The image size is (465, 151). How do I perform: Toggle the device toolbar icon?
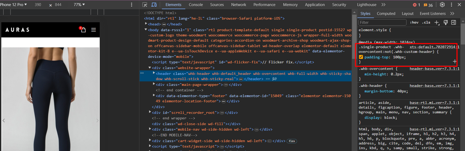click(154, 5)
